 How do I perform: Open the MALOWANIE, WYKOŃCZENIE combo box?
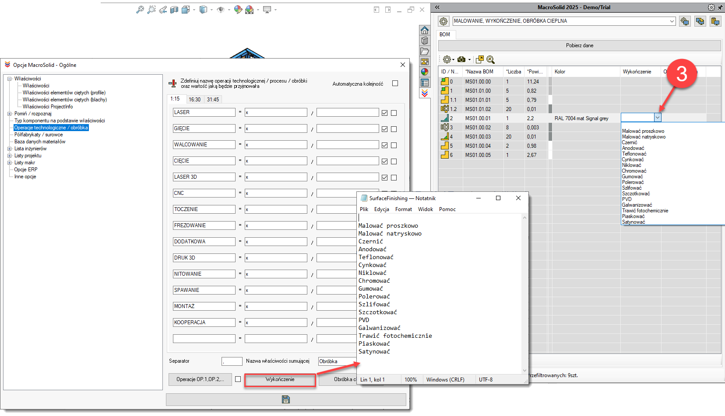[x=564, y=21]
